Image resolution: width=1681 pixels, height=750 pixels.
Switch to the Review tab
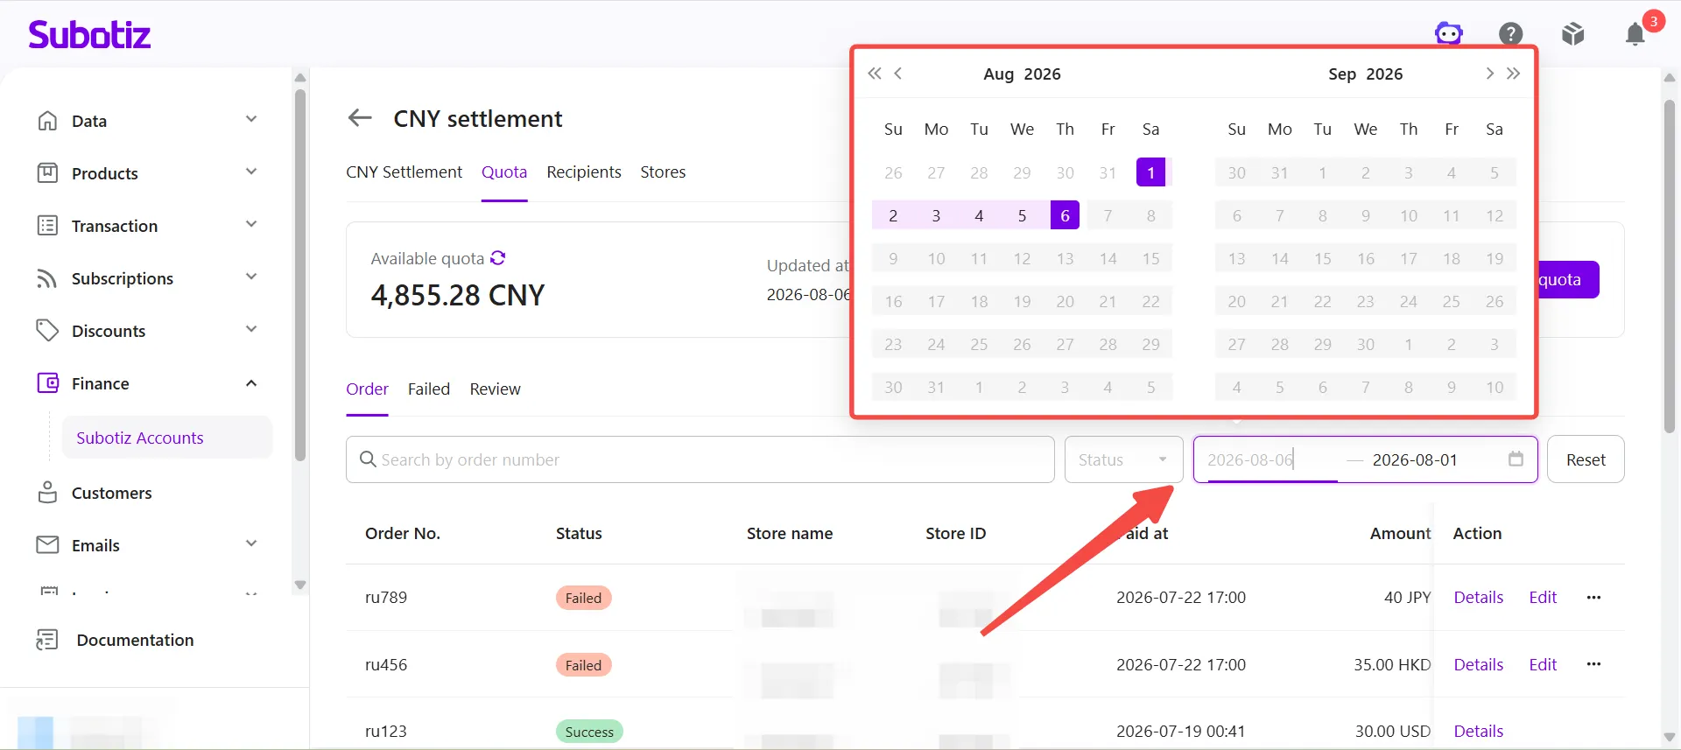point(495,389)
